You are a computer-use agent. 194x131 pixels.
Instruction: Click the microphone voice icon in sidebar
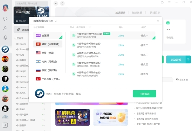5,38
